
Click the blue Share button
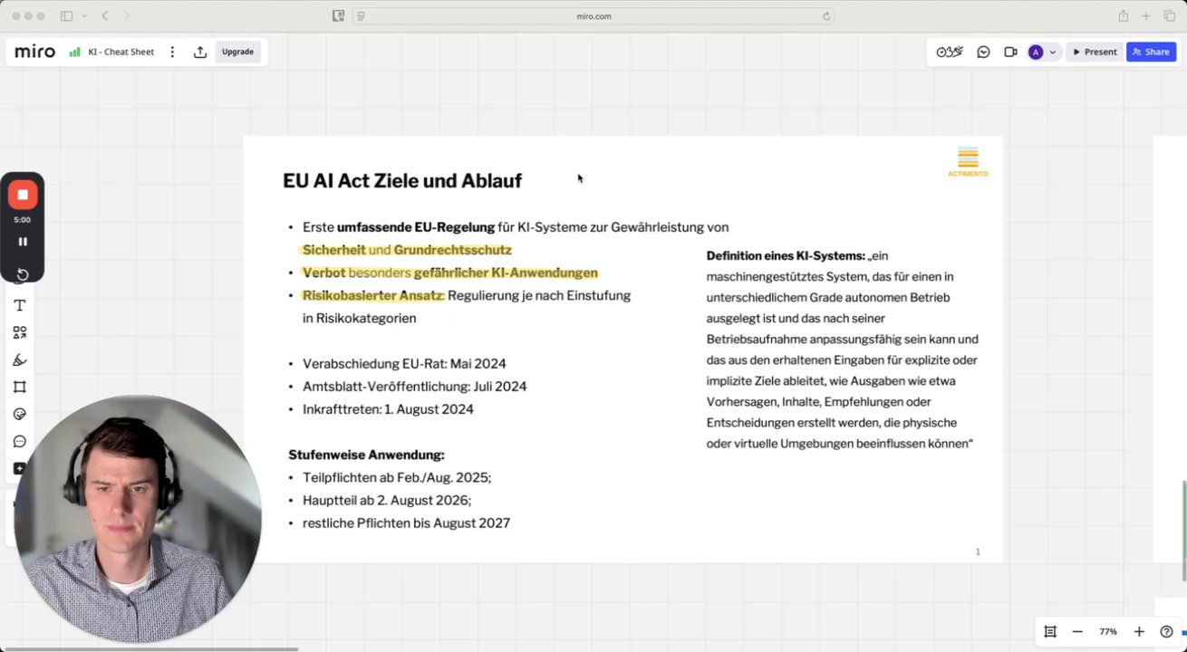(1151, 52)
